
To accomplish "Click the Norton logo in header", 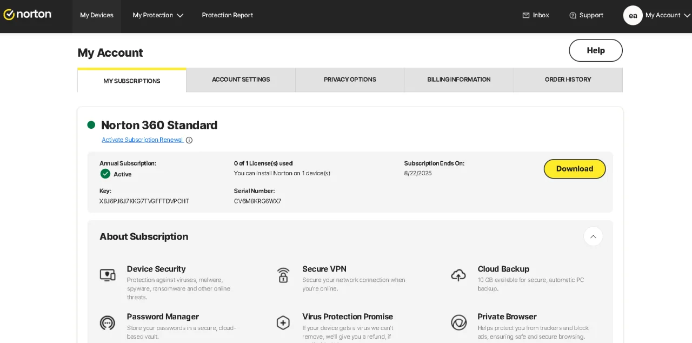I will pos(28,15).
